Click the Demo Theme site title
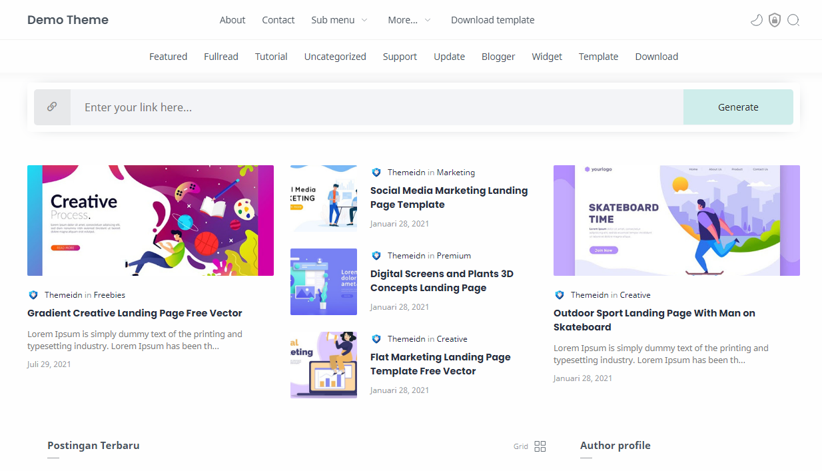This screenshot has height=471, width=822. click(68, 20)
